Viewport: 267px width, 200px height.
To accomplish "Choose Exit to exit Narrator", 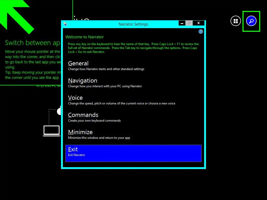I will click(133, 153).
